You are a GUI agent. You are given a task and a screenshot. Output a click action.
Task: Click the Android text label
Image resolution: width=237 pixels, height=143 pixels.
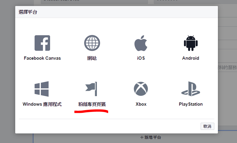point(190,58)
